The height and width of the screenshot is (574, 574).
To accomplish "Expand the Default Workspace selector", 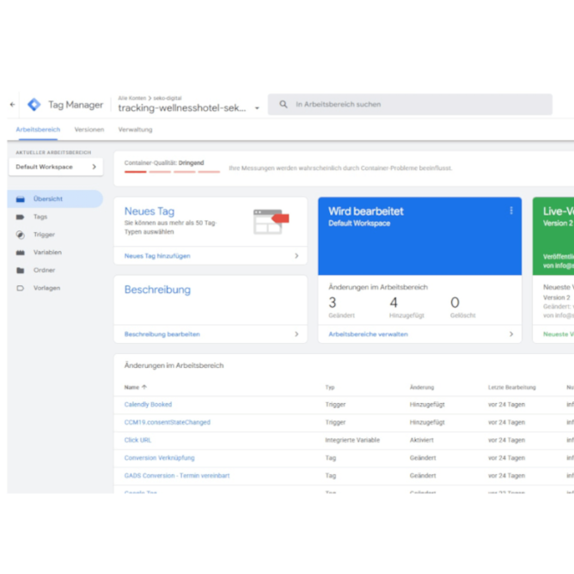I will pos(55,167).
